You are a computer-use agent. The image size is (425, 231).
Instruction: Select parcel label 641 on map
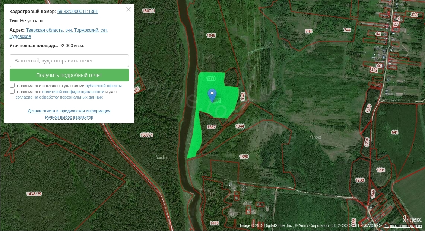(395, 132)
